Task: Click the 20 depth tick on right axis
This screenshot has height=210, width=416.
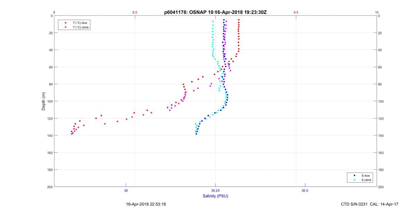Action: click(x=380, y=33)
